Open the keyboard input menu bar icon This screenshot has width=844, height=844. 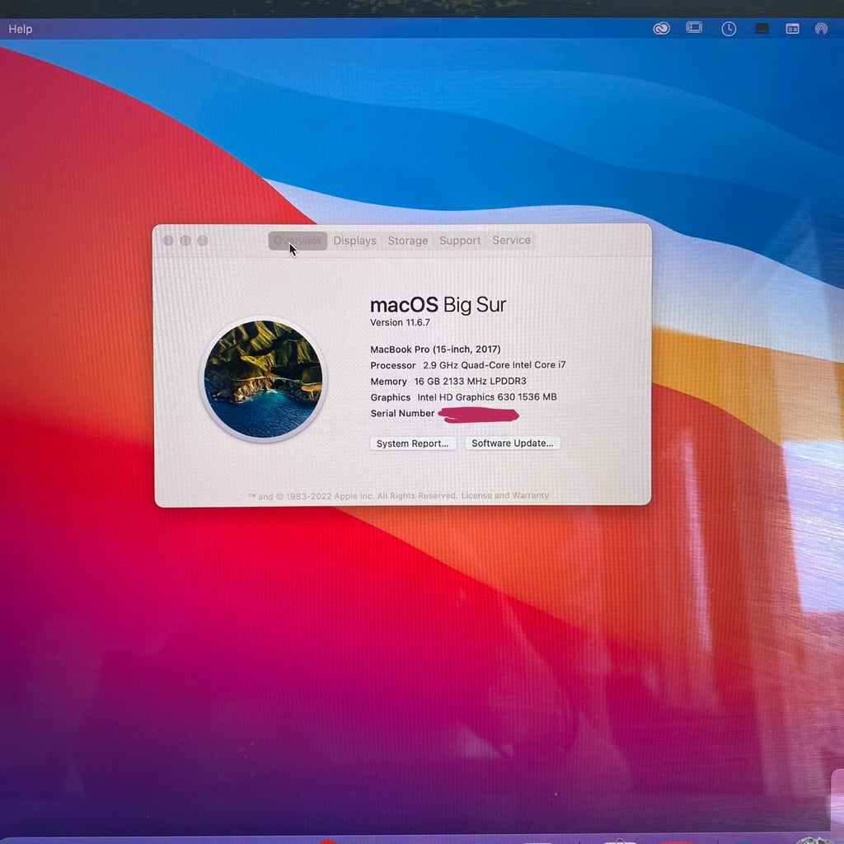pos(792,28)
